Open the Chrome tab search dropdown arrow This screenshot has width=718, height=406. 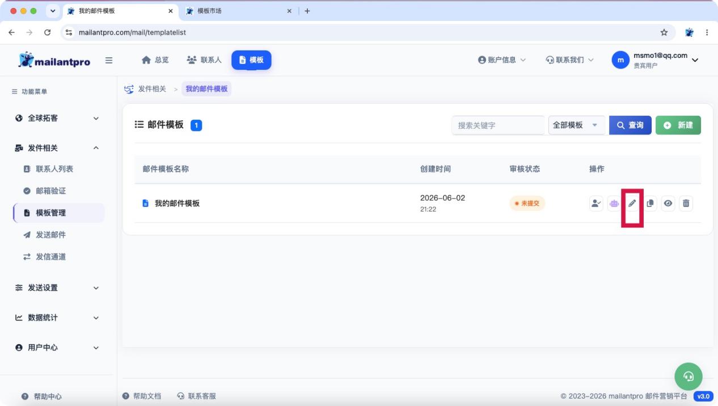[x=54, y=11]
